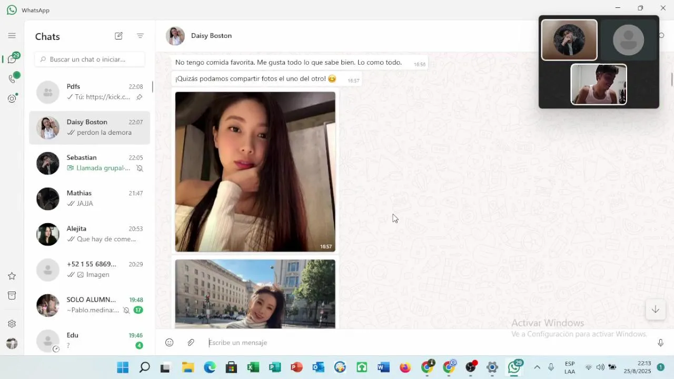Open the clock and date panel
674x379 pixels.
[637, 367]
